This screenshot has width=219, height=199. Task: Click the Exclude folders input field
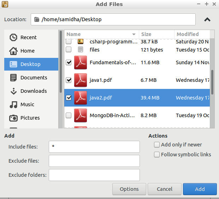click(x=94, y=175)
